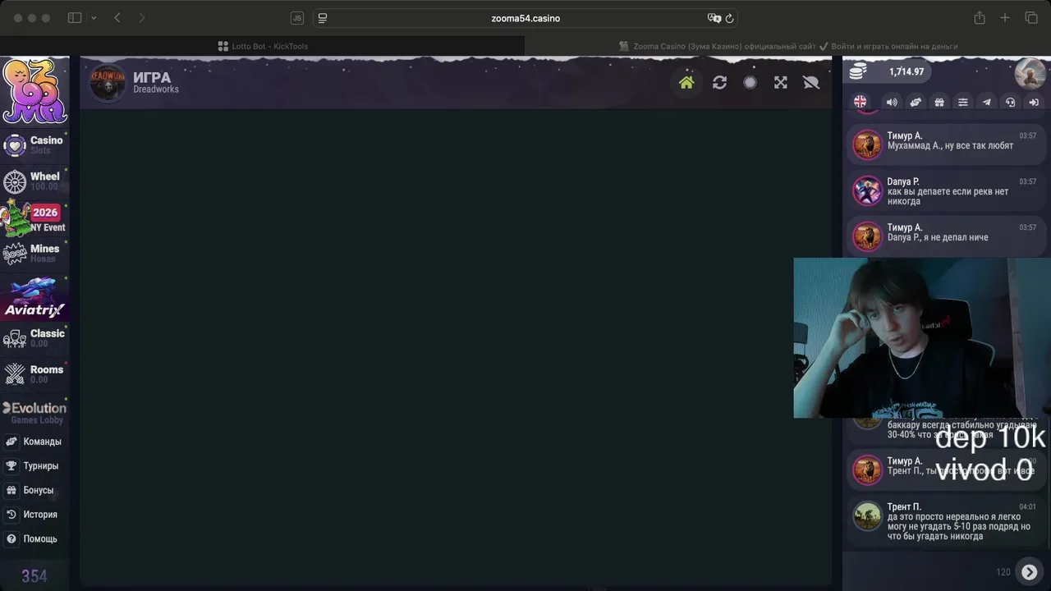Click the Safari translate icon
Screen dimensions: 1051x591
(x=714, y=18)
